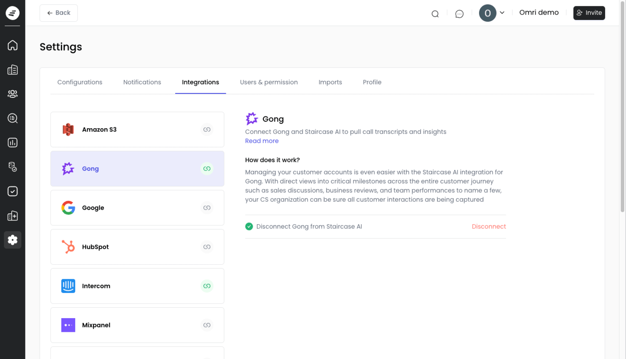The width and height of the screenshot is (626, 359).
Task: Expand the user avatar dropdown chevron
Action: click(502, 13)
